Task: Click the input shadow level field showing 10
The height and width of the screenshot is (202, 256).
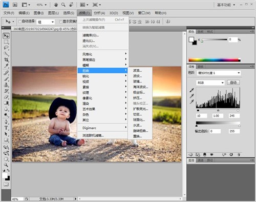Action: [202, 116]
